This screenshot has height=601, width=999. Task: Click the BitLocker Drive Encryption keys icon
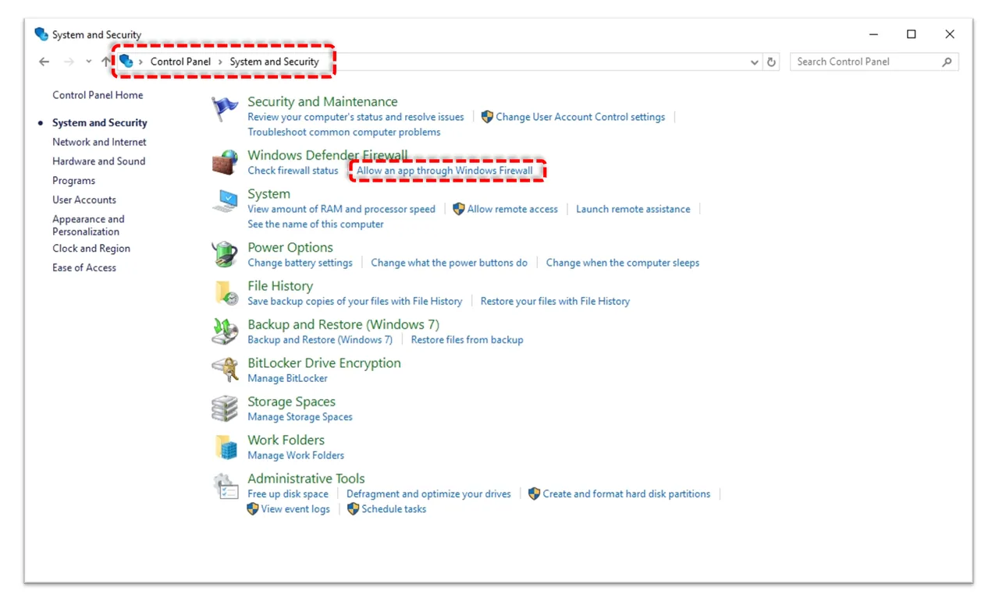point(226,369)
